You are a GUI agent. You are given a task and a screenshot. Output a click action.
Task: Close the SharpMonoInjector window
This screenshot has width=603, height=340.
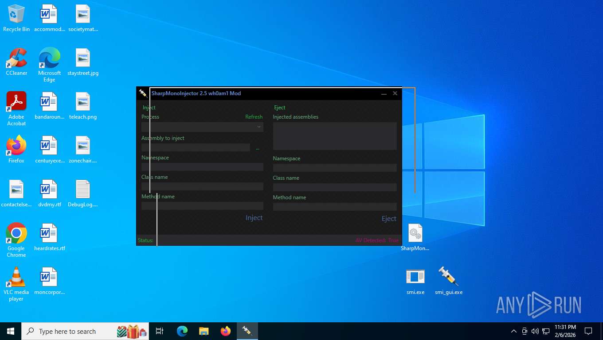click(395, 93)
